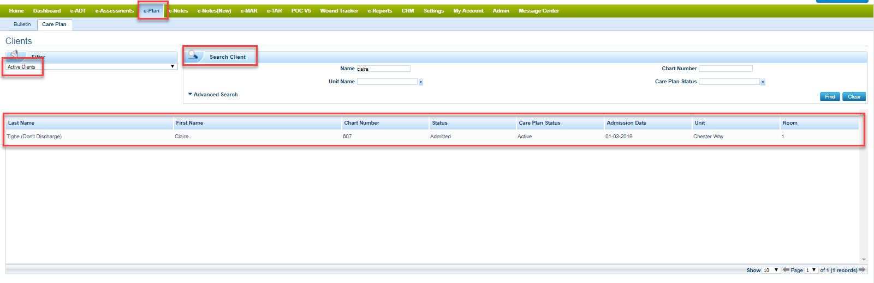Click into the Name search field
874x283 pixels.
click(383, 69)
